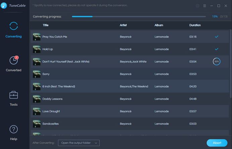Click Lemonade album in Sandcastles row
This screenshot has height=149, width=232.
(162, 124)
